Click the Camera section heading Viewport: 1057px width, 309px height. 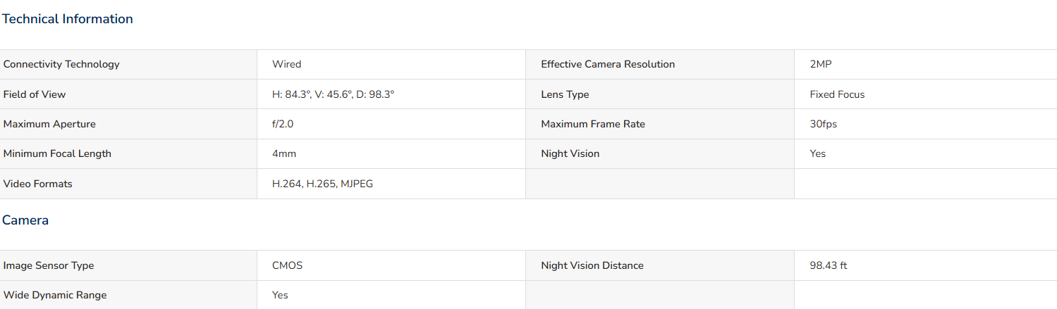[x=25, y=220]
